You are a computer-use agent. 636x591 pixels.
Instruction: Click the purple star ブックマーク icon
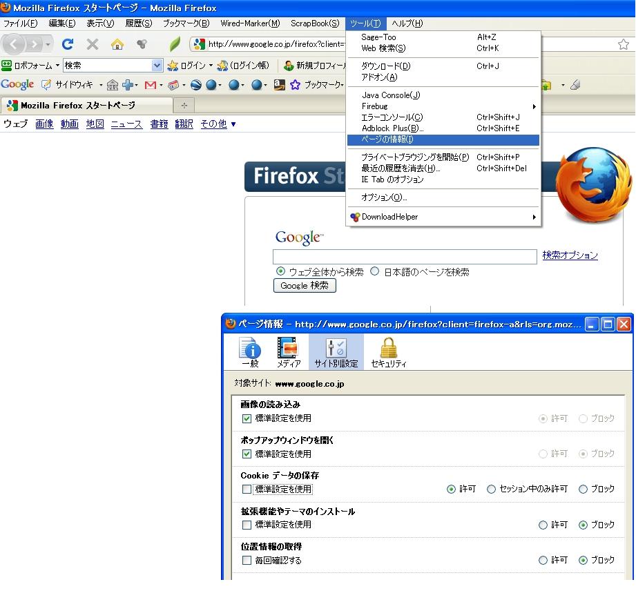tap(296, 85)
